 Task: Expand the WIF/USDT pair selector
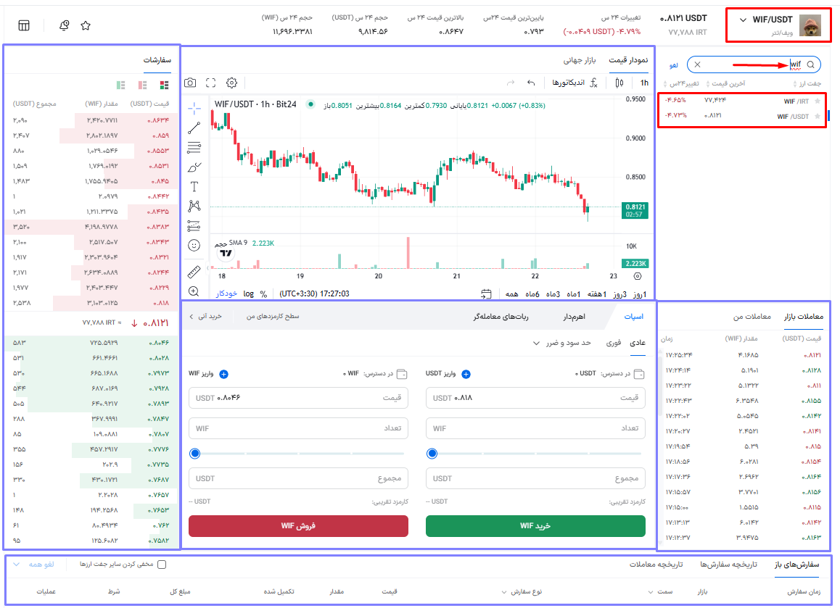743,20
